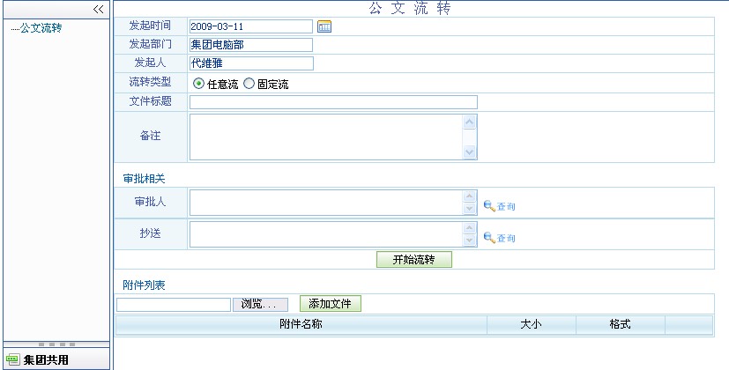Collapse the left sidebar with double-chevron
This screenshot has width=729, height=370.
[99, 9]
